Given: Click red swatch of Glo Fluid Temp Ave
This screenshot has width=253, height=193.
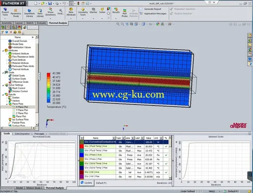Looking at the screenshot, I should tap(82, 146).
